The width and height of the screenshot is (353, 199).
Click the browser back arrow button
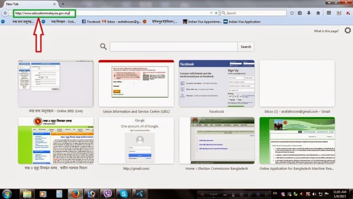5,13
